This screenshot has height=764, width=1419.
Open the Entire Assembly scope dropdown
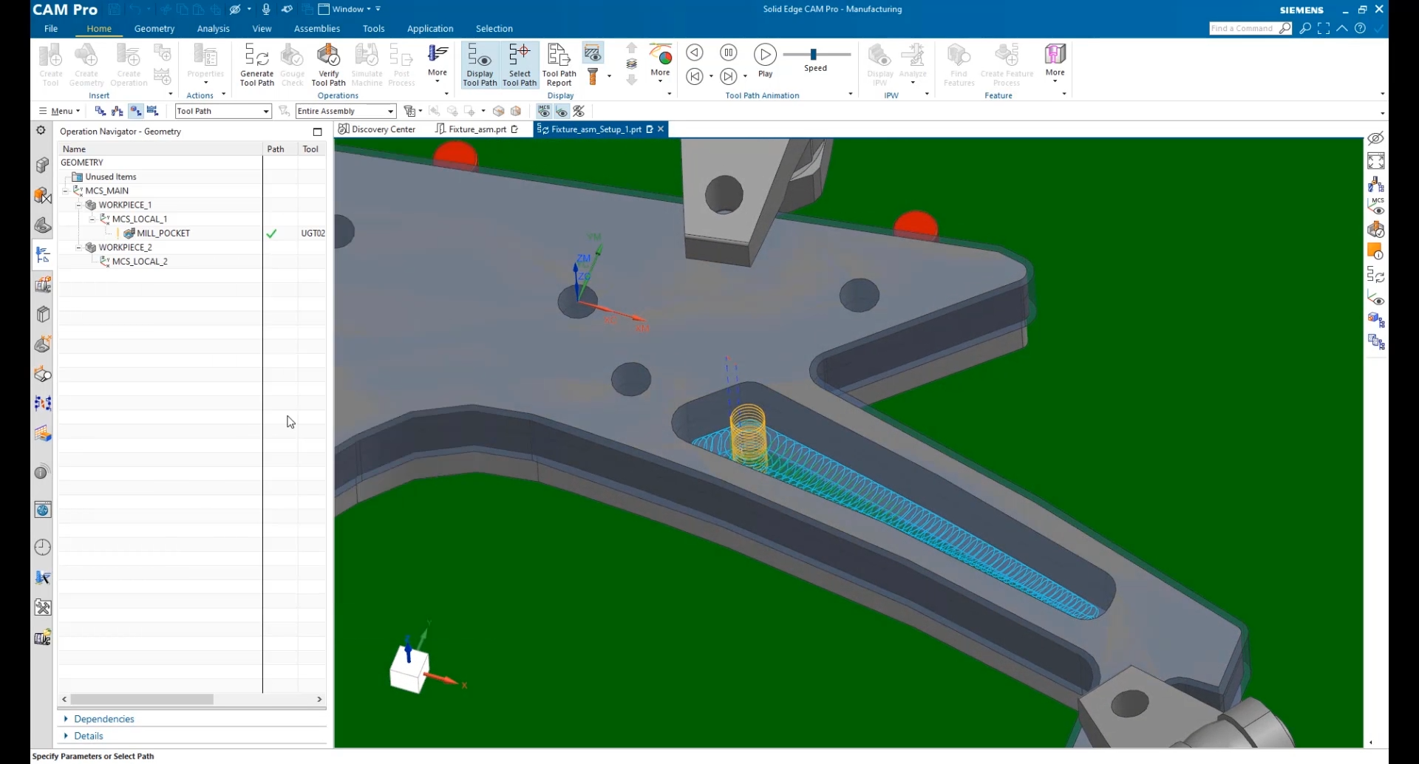point(392,111)
